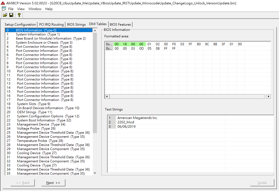Click hex byte 0D in second row

click(142, 48)
